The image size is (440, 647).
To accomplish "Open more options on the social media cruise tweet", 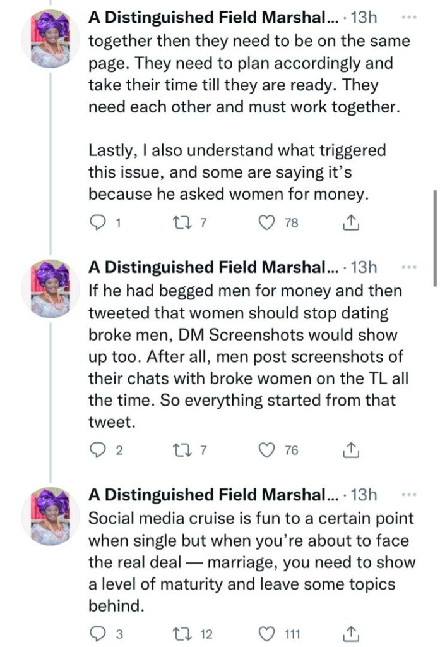I will 408,493.
